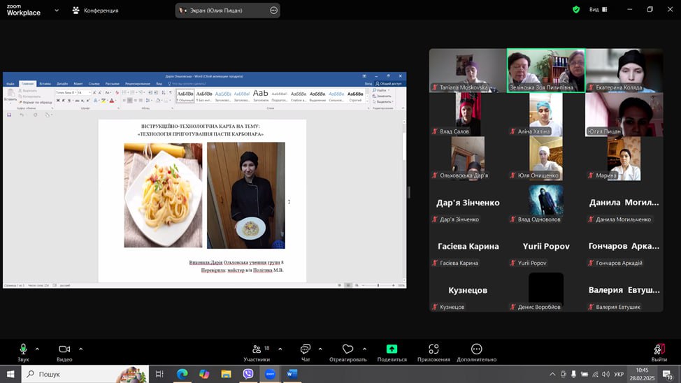
Task: Click the shared screen's zoom slider
Action: (x=378, y=285)
